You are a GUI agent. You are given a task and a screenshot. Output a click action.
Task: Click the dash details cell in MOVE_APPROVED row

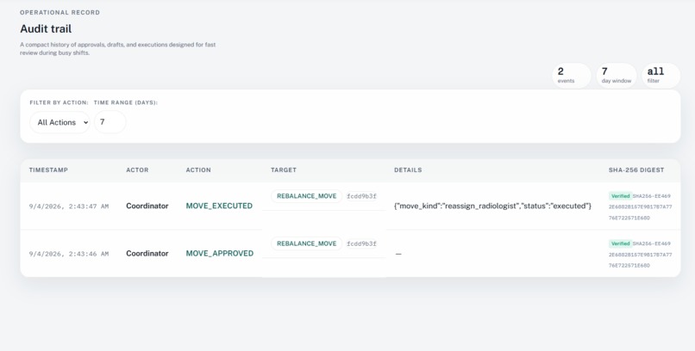pos(398,254)
